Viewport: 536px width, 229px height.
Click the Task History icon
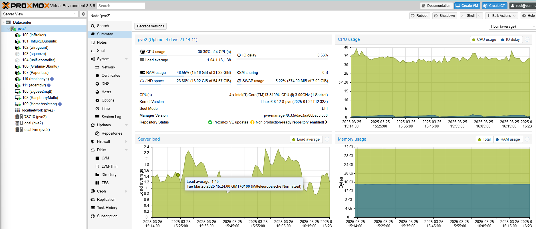coord(93,208)
